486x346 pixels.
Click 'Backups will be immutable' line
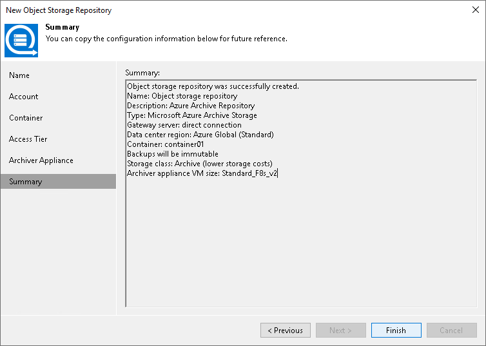[x=173, y=154]
